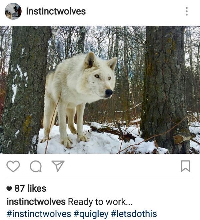Open the three-dot more options menu
The image size is (200, 220).
(x=187, y=11)
